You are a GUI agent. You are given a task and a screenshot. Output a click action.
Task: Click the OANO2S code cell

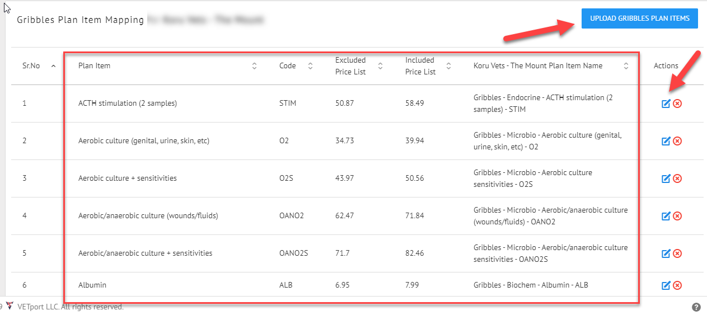(x=294, y=253)
